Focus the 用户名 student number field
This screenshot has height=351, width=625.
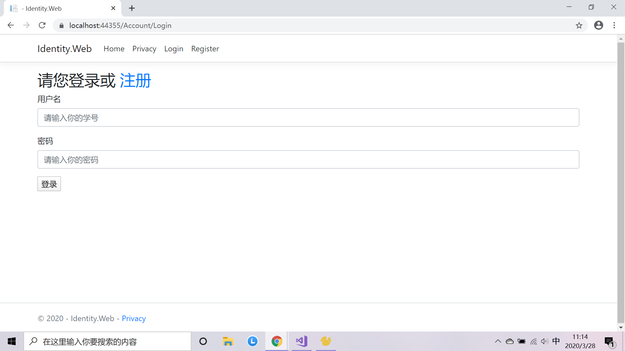coord(308,118)
